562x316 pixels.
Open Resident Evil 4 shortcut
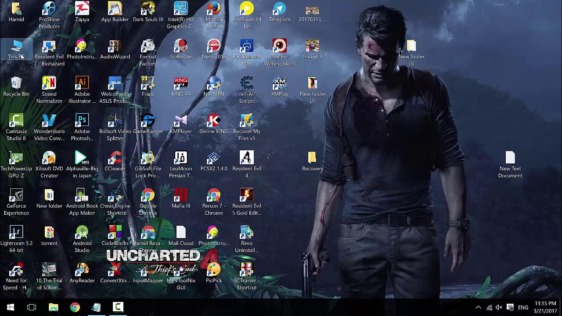[247, 164]
